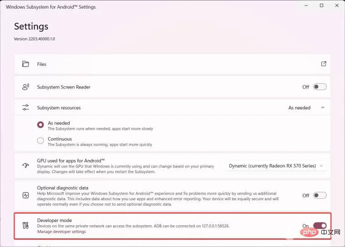The height and width of the screenshot is (247, 345).
Task: Open the Files row
Action: (x=172, y=64)
